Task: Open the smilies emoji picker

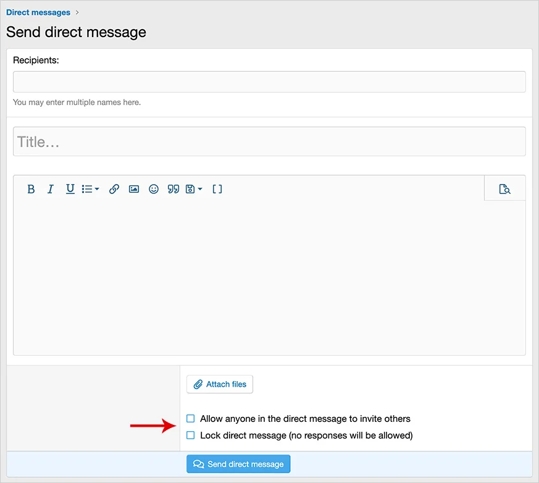Action: coord(154,190)
